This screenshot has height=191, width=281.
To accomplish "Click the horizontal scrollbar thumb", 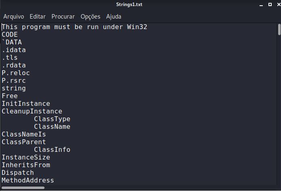I will [x=23, y=187].
